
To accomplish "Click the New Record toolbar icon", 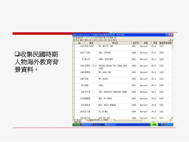I will 107,38.
